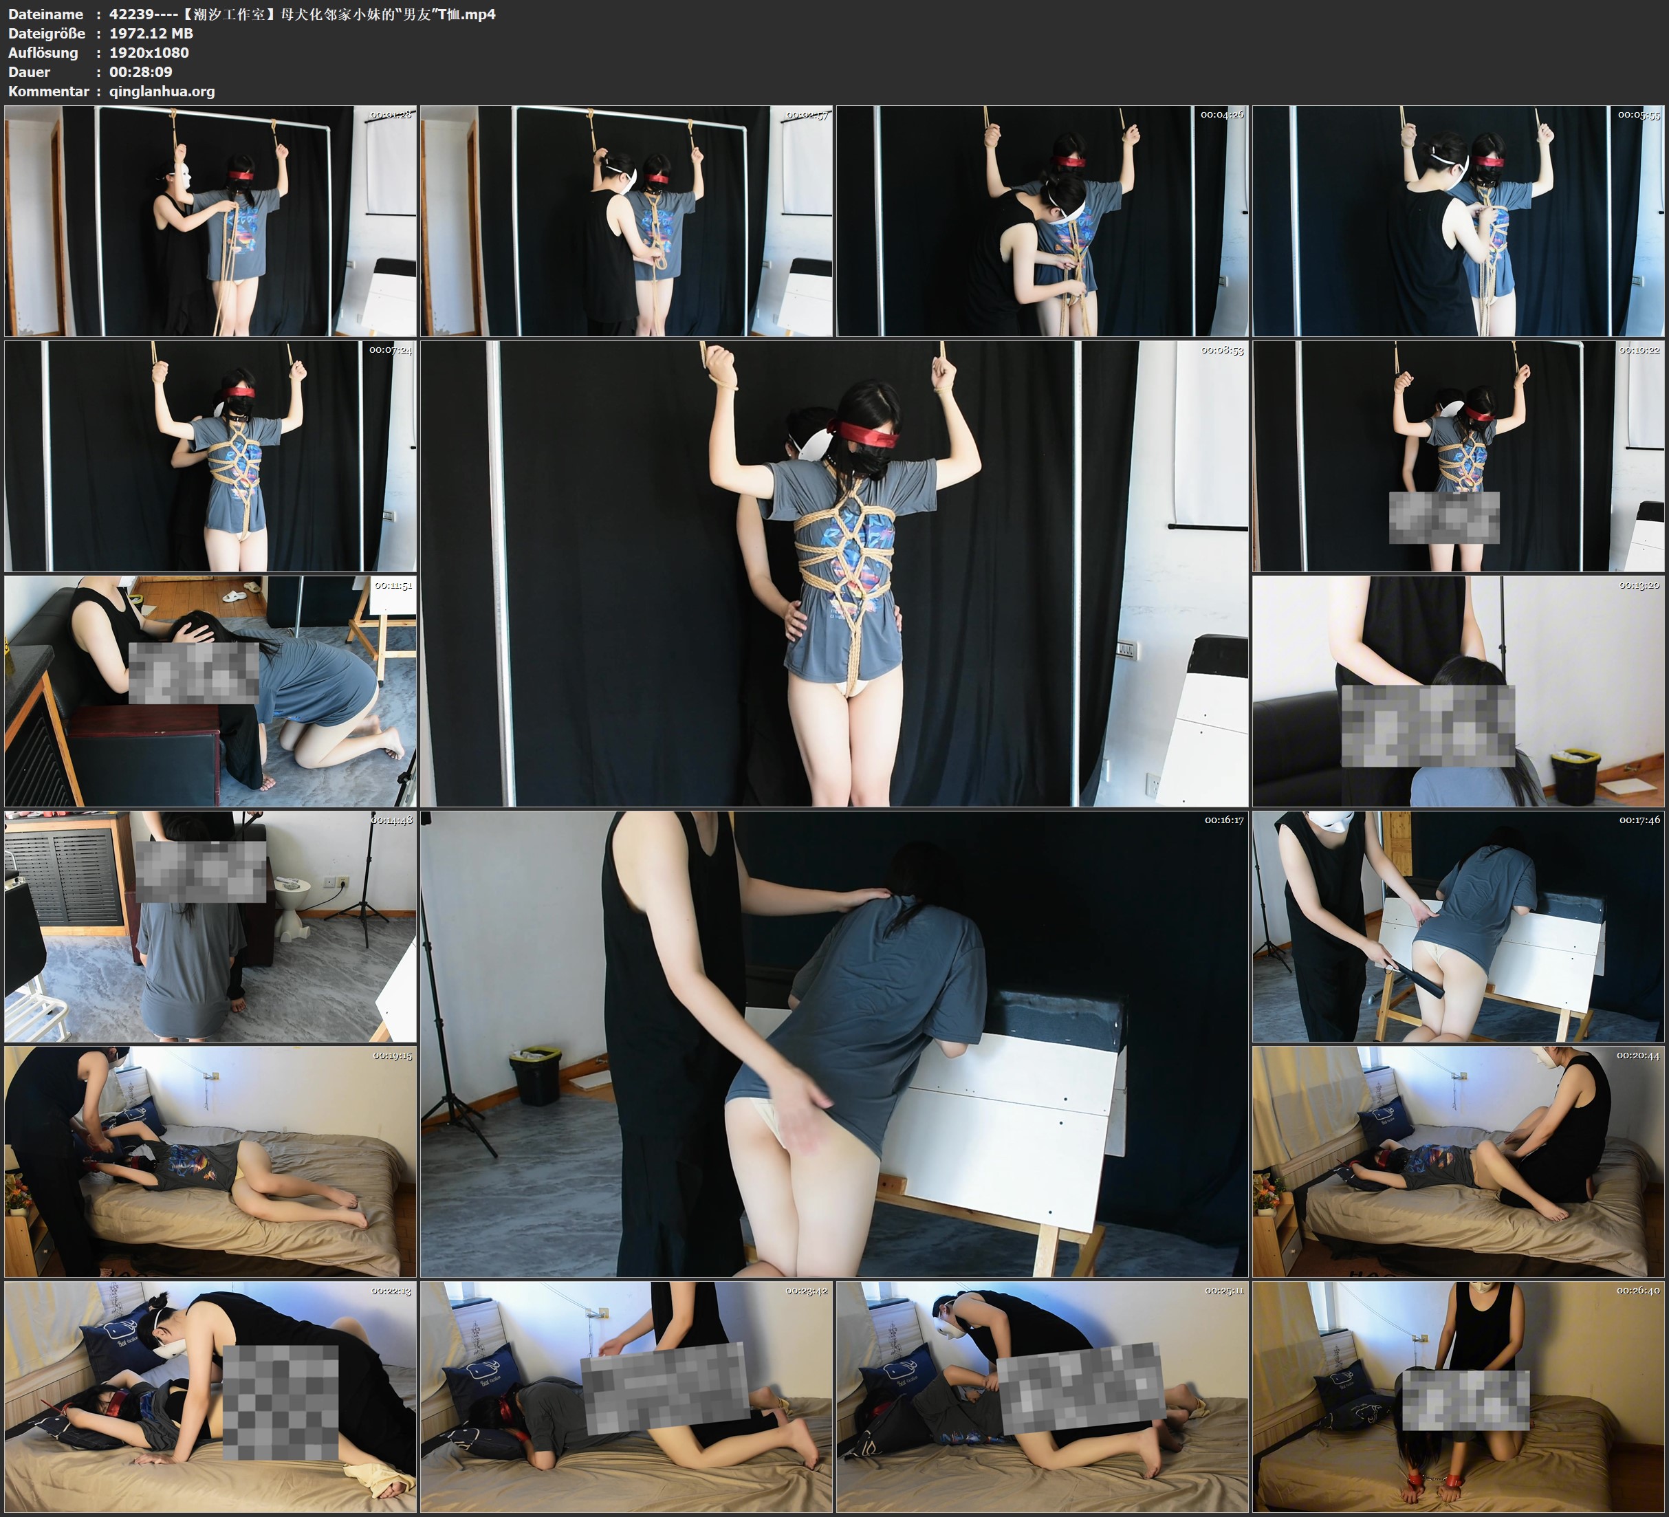Select the final frame timestamped 00:26:40
This screenshot has height=1517, width=1669.
[1458, 1396]
